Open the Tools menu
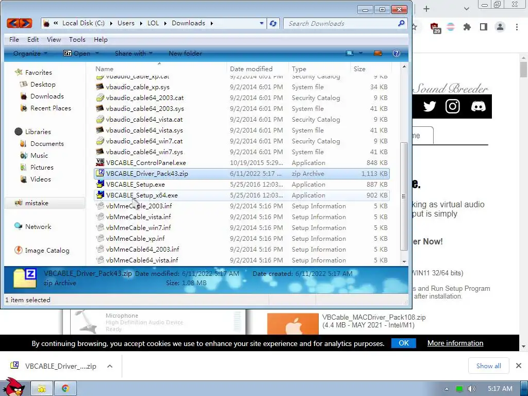The width and height of the screenshot is (528, 396). (x=77, y=39)
